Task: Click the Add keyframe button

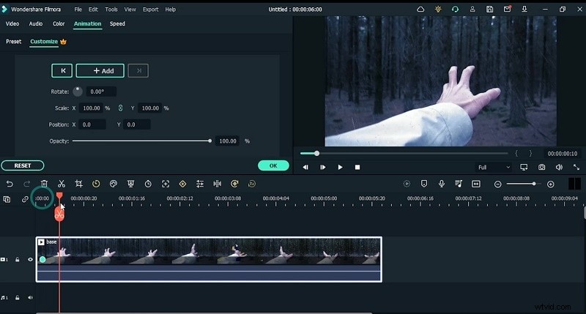Action: (x=100, y=71)
